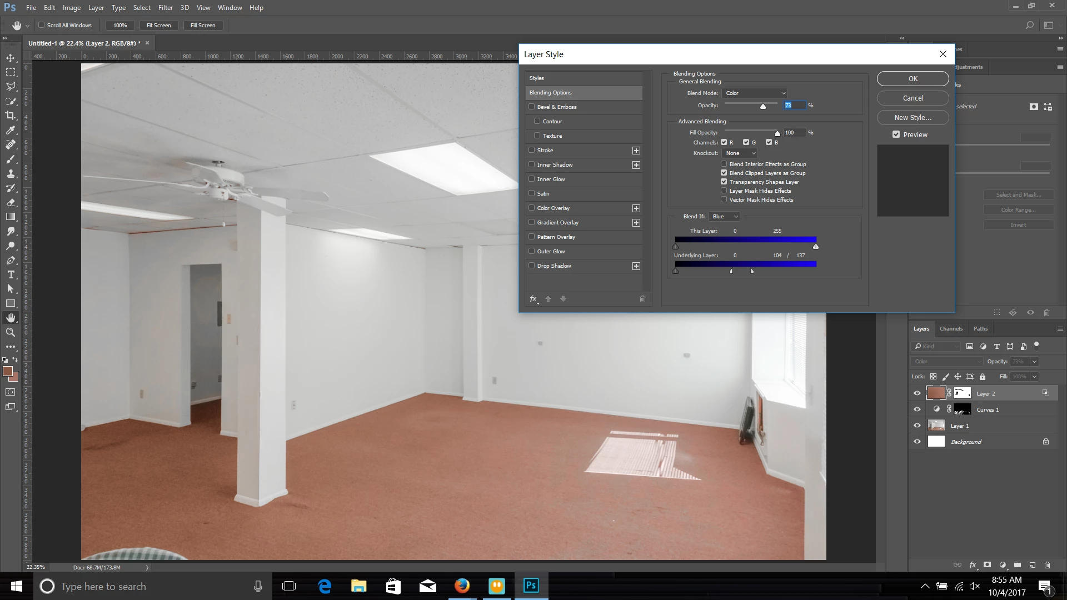
Task: Open the Knockout dropdown
Action: pyautogui.click(x=740, y=153)
